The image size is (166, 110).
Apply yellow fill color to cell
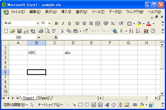tap(139, 24)
